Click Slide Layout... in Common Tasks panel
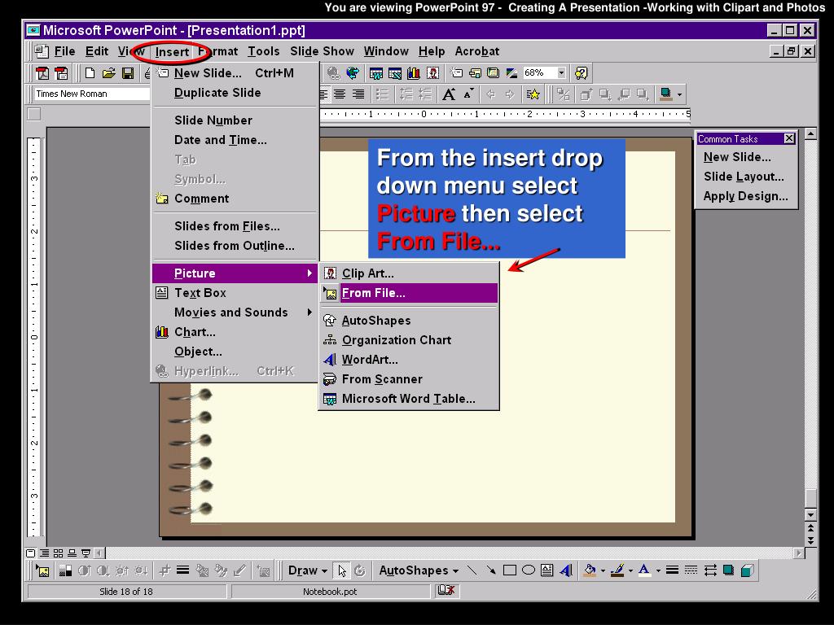This screenshot has height=625, width=834. 744,177
